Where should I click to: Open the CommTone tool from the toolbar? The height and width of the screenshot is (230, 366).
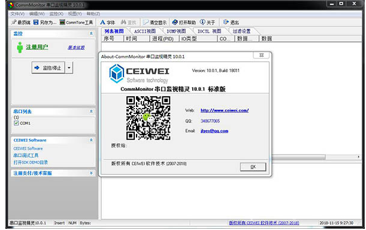[76, 22]
